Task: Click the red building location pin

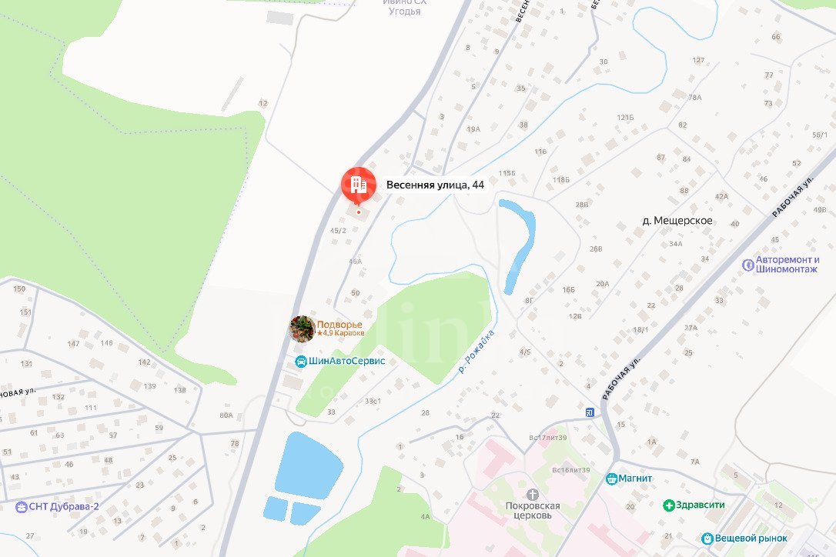Action: click(358, 186)
